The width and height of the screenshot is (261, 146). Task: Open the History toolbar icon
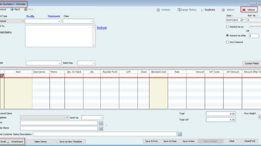pyautogui.click(x=223, y=10)
